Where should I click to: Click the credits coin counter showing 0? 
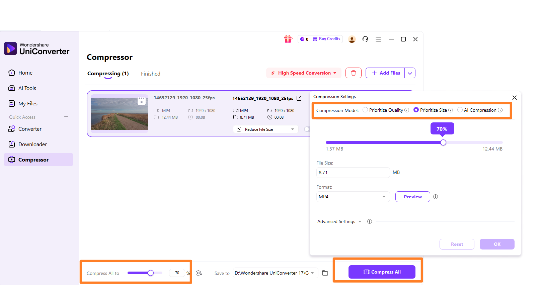(304, 39)
